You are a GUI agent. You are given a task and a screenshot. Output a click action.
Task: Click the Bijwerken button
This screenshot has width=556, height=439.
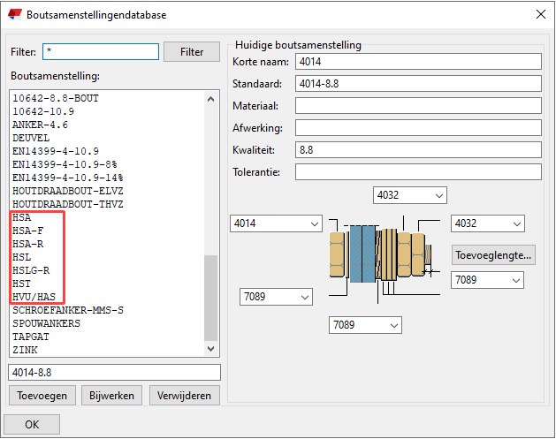tap(112, 396)
